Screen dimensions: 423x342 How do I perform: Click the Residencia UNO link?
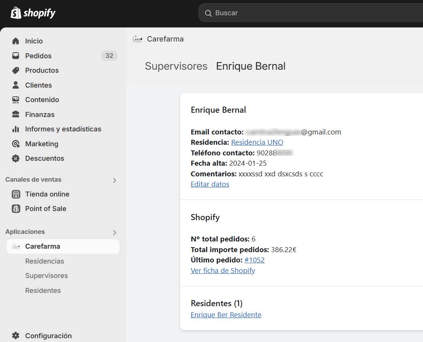coord(257,142)
